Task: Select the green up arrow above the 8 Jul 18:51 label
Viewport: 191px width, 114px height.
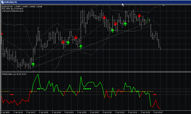Action: coord(68,43)
